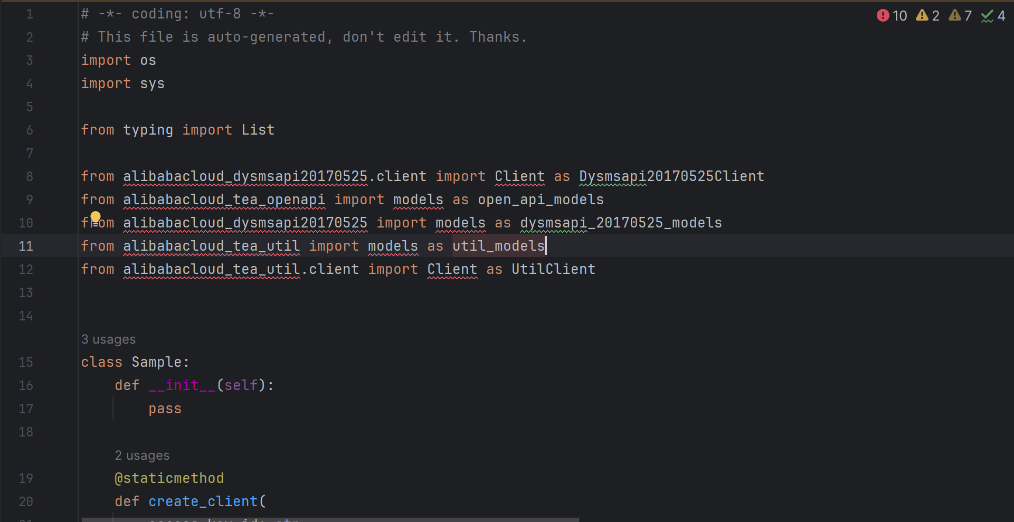Click the weak warning count 7 icon

pyautogui.click(x=960, y=16)
